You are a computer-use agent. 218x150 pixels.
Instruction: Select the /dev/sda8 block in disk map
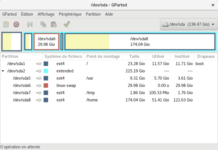(140, 41)
